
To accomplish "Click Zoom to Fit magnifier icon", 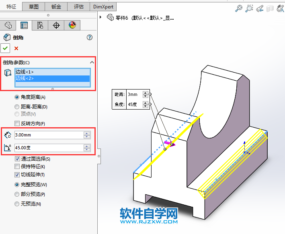I will point(239,8).
